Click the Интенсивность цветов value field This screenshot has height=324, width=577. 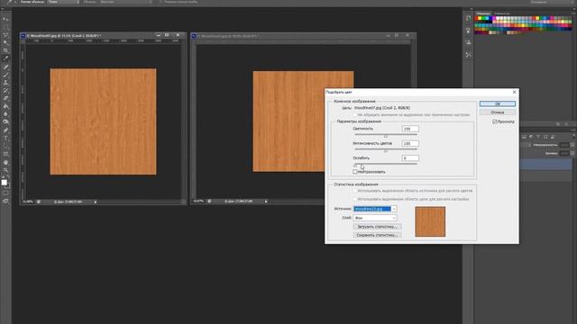(x=410, y=144)
